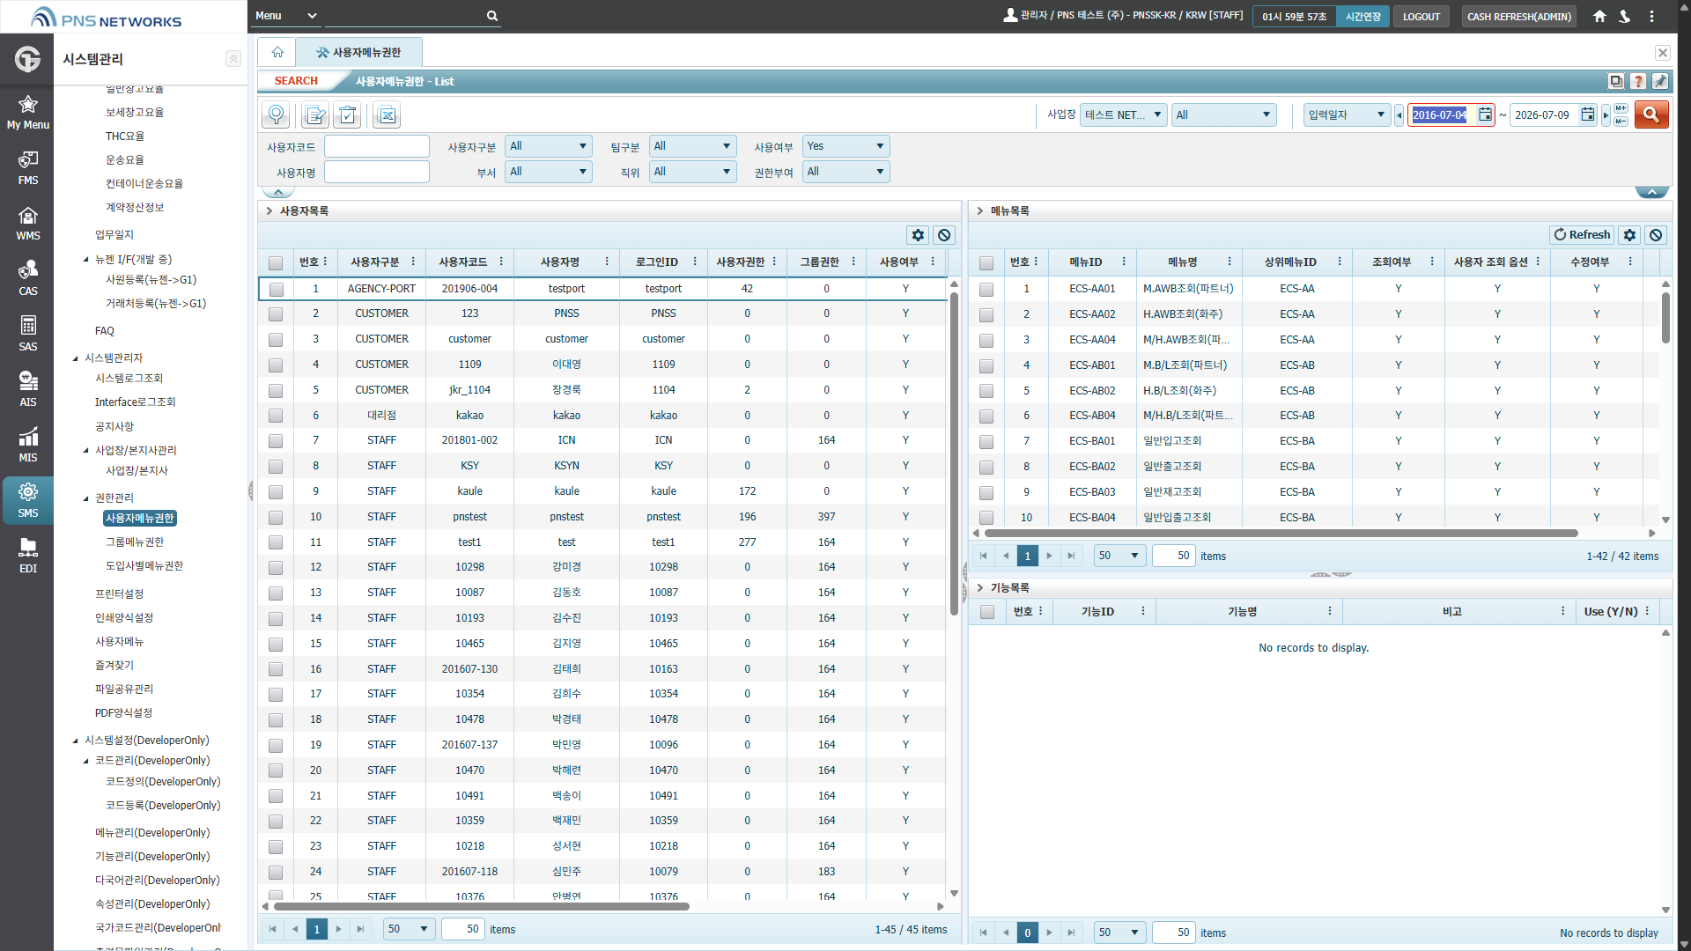This screenshot has height=951, width=1691.
Task: Check the box for user row testport
Action: (276, 289)
